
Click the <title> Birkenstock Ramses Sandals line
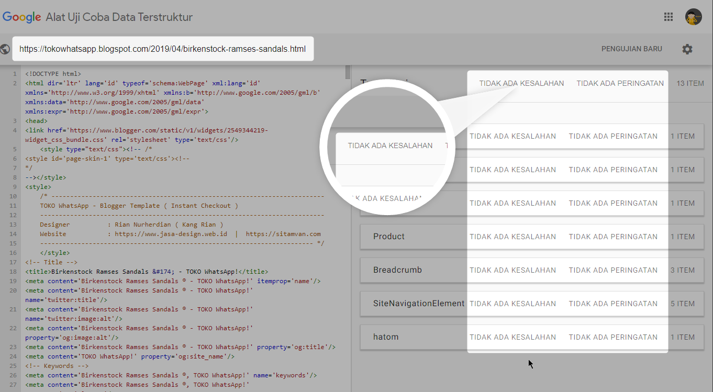click(147, 272)
